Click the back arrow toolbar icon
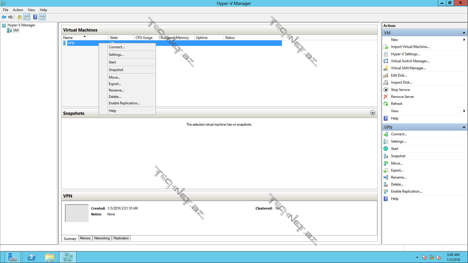Image resolution: width=468 pixels, height=263 pixels. [x=4, y=17]
